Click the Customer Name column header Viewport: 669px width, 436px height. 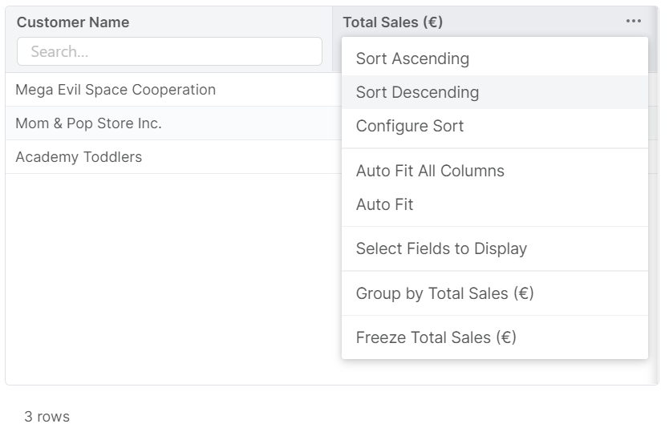pyautogui.click(x=73, y=22)
